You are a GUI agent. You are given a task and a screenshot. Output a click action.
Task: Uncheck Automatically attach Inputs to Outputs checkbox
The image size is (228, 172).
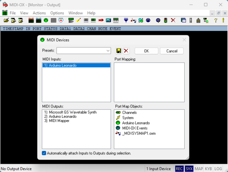pyautogui.click(x=44, y=153)
